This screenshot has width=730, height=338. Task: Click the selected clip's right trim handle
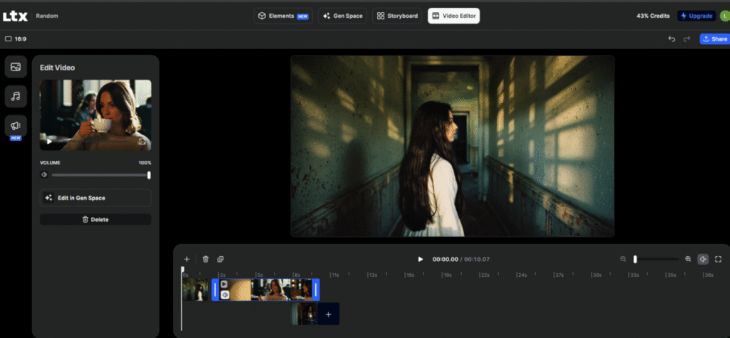(x=316, y=290)
